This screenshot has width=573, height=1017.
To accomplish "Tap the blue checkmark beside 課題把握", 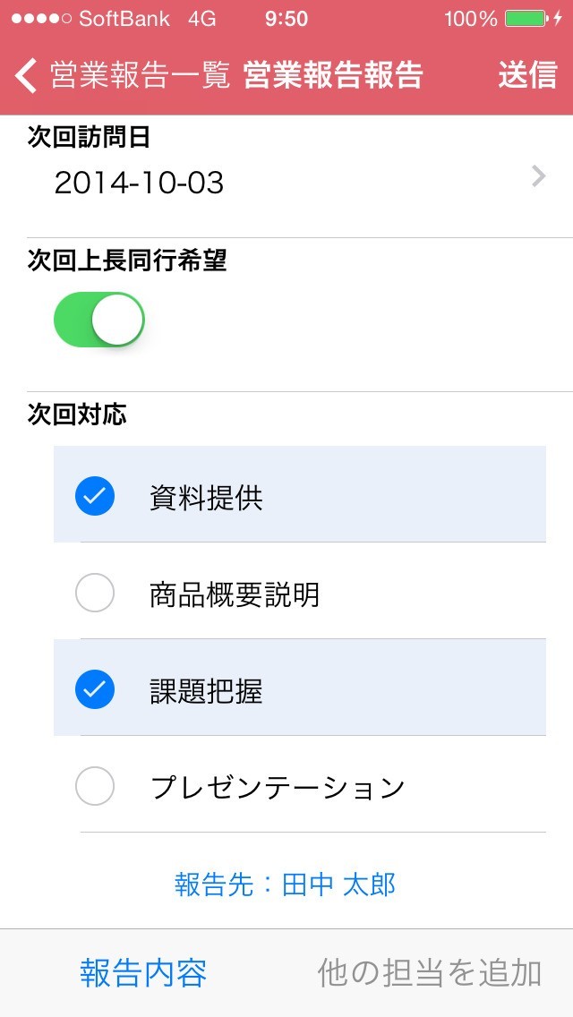I will (x=95, y=688).
